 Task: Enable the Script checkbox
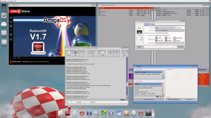tap(175, 40)
